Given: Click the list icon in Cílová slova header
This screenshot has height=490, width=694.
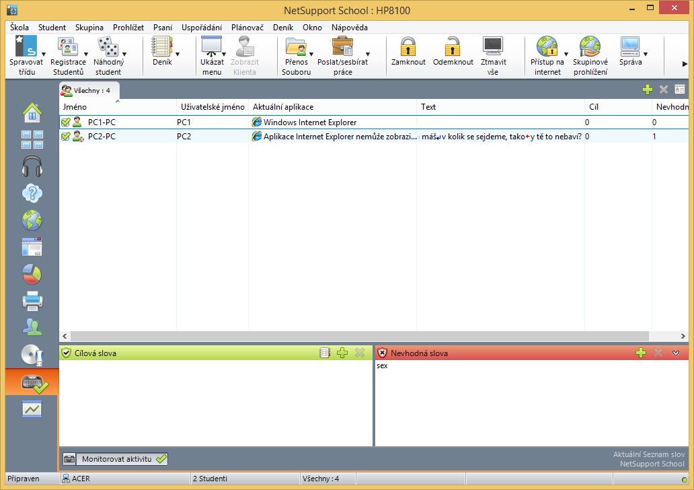Looking at the screenshot, I should pos(325,353).
